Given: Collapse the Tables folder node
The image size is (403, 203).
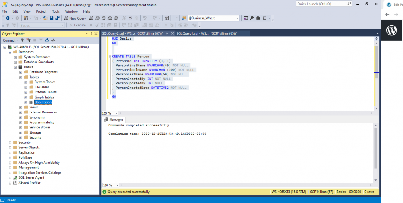Looking at the screenshot, I should [20, 77].
